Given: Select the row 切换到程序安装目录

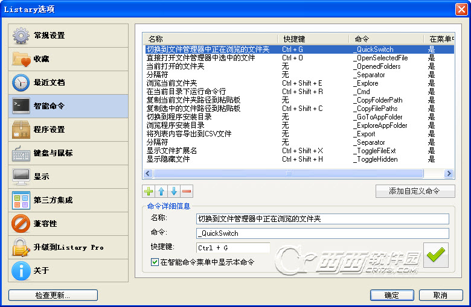Looking at the screenshot, I should [x=300, y=117].
